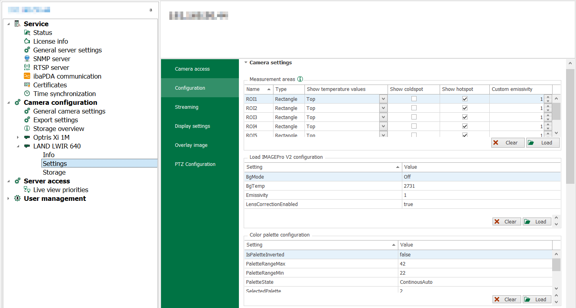Go to the Overlay image tab
The image size is (576, 308).
point(200,145)
